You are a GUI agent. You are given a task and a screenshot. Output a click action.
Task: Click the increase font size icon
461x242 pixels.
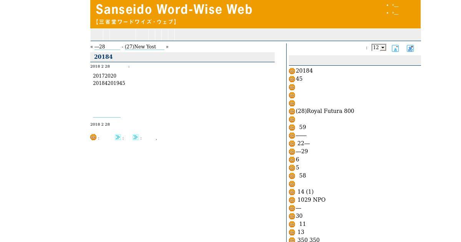(410, 48)
